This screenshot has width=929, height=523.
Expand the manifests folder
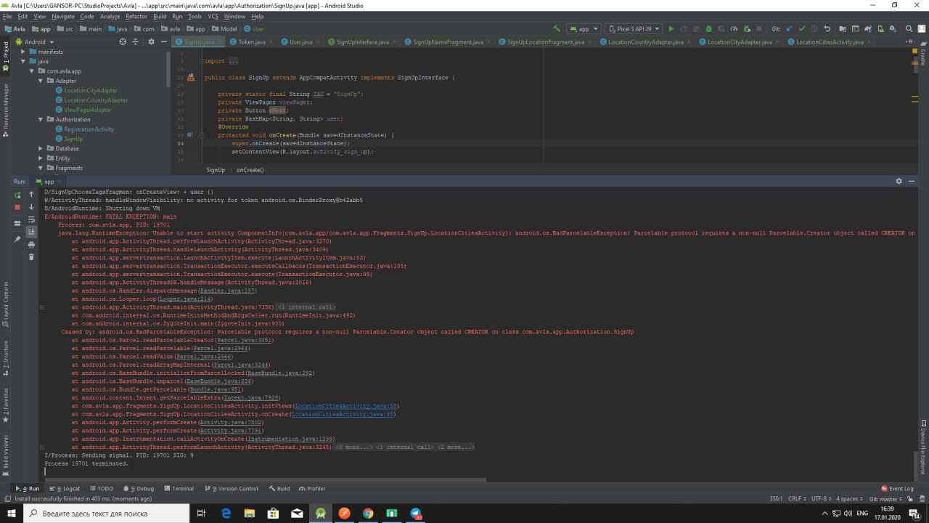(x=23, y=52)
